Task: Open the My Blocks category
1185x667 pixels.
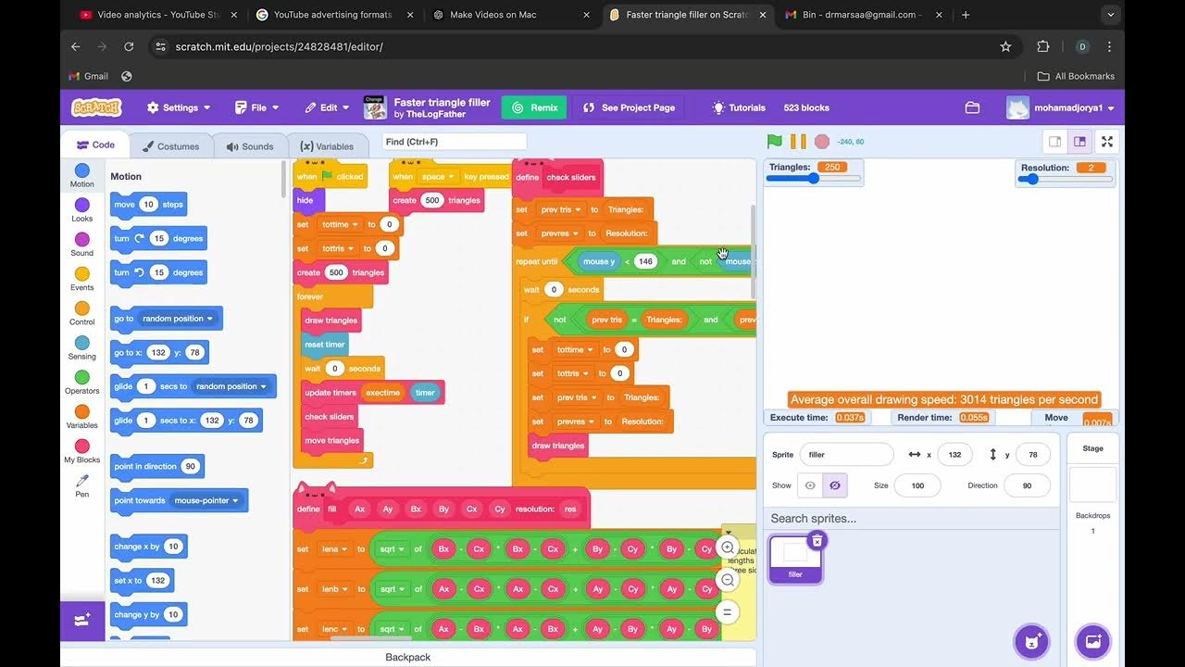Action: 81,451
